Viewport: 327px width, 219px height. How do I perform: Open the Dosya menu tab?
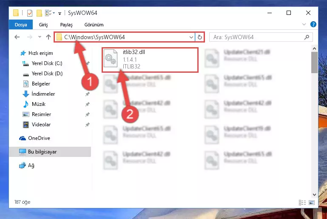click(x=21, y=25)
